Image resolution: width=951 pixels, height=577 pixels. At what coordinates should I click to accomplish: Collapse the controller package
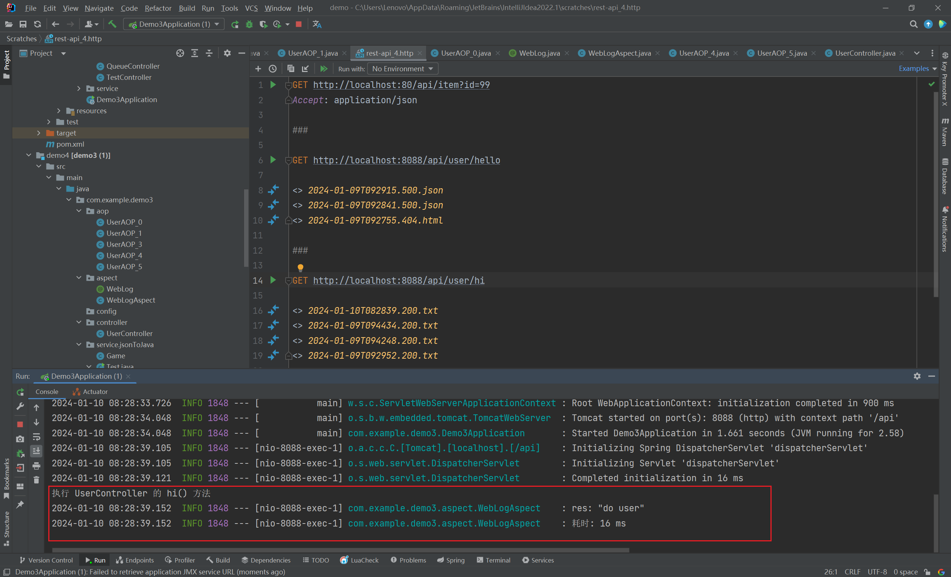point(79,322)
